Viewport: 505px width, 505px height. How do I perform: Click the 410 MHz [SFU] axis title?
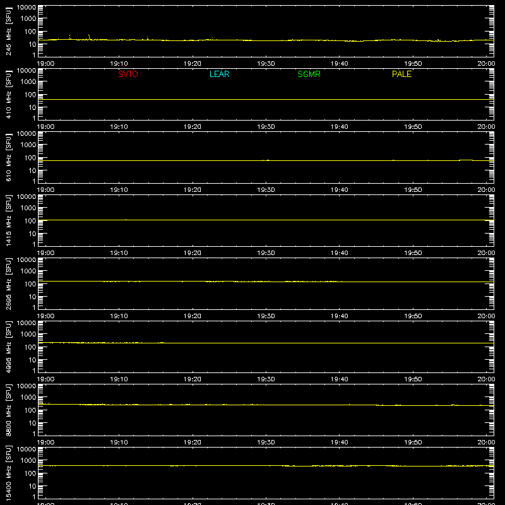9,94
